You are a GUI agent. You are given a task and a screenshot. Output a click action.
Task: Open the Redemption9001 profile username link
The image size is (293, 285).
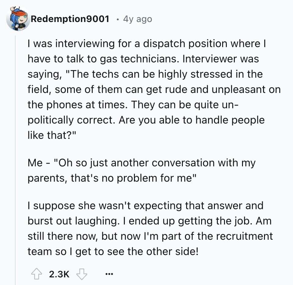pos(70,19)
